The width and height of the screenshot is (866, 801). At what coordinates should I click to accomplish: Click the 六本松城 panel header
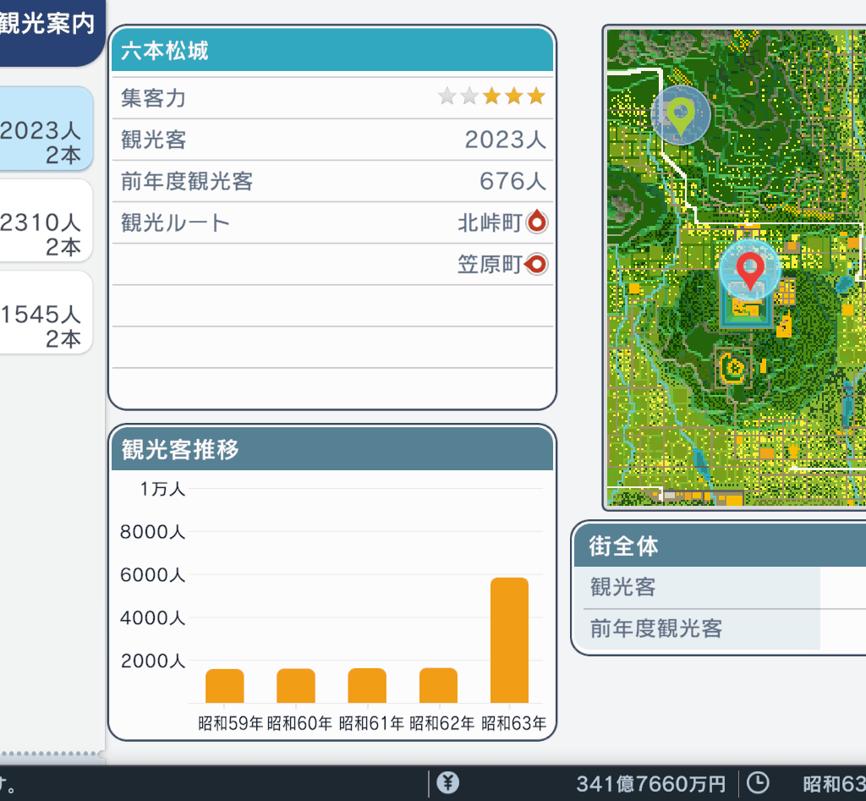[332, 51]
